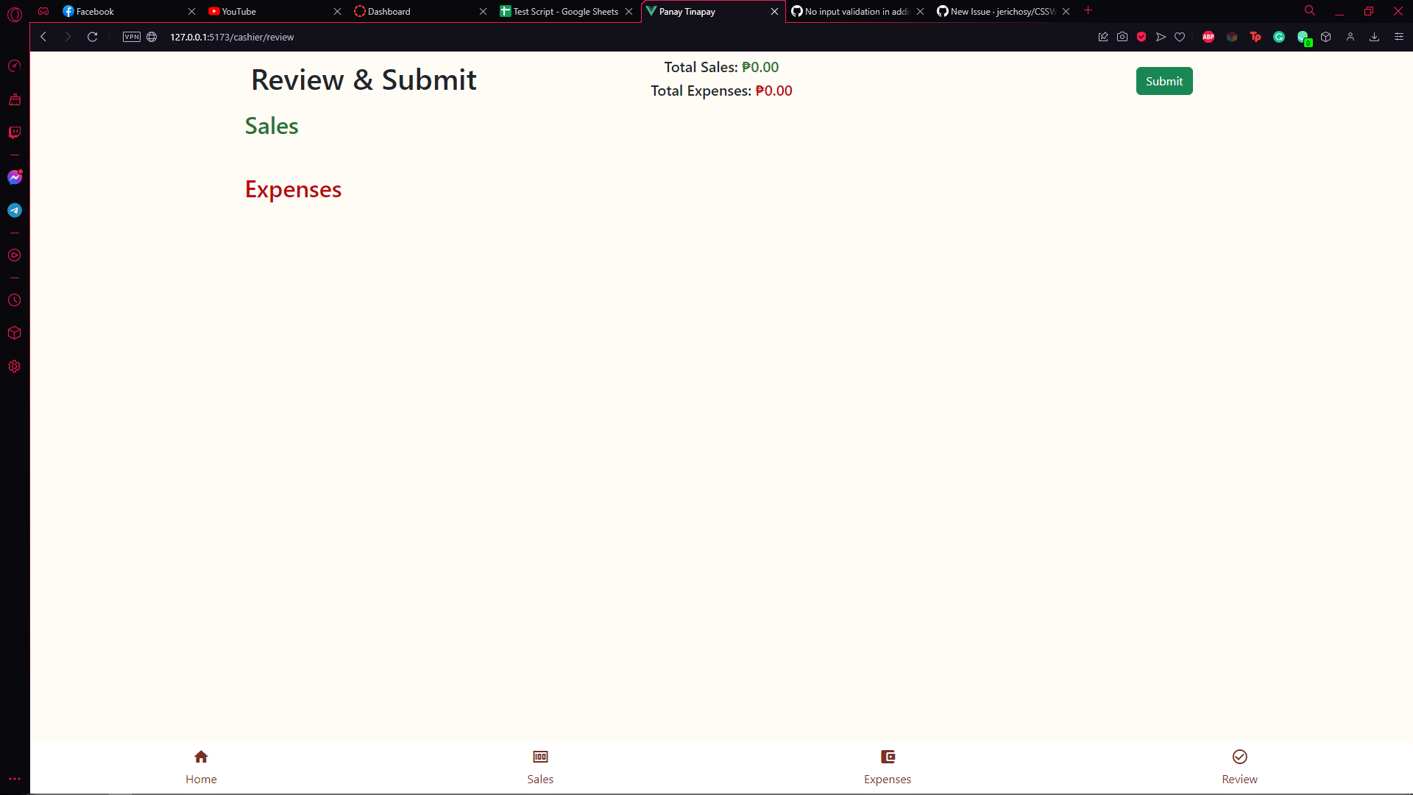1413x795 pixels.
Task: Open Messenger in the browser sidebar
Action: tap(15, 177)
